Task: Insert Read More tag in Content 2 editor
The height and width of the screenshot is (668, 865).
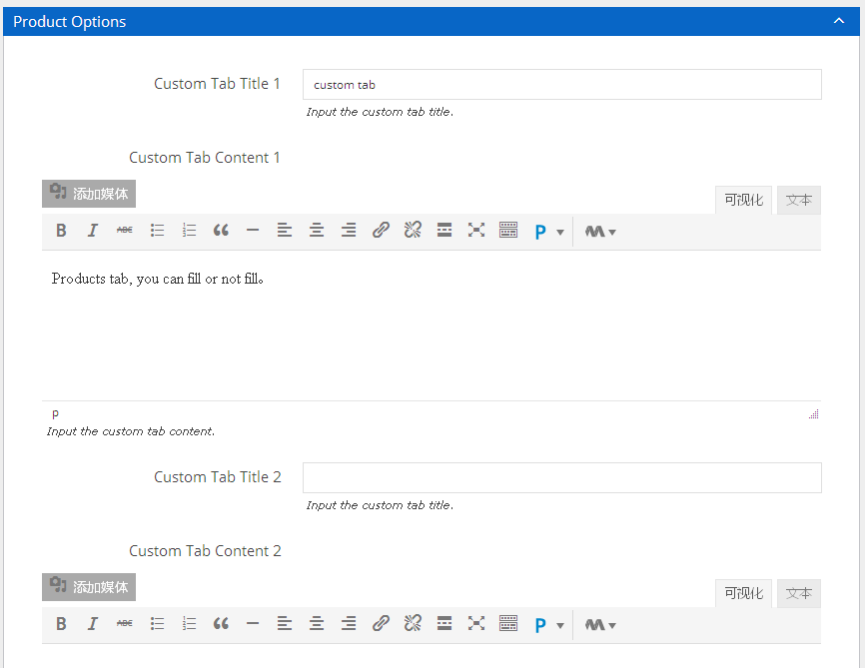Action: [x=444, y=624]
